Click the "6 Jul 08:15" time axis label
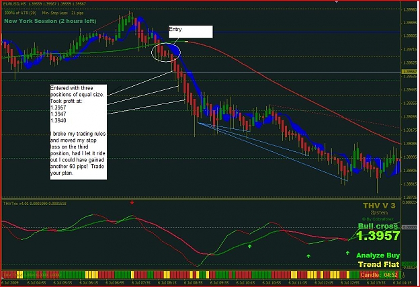Image resolution: width=420 pixels, height=287 pixels. (167, 283)
